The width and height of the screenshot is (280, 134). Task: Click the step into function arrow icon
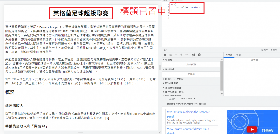(176, 55)
